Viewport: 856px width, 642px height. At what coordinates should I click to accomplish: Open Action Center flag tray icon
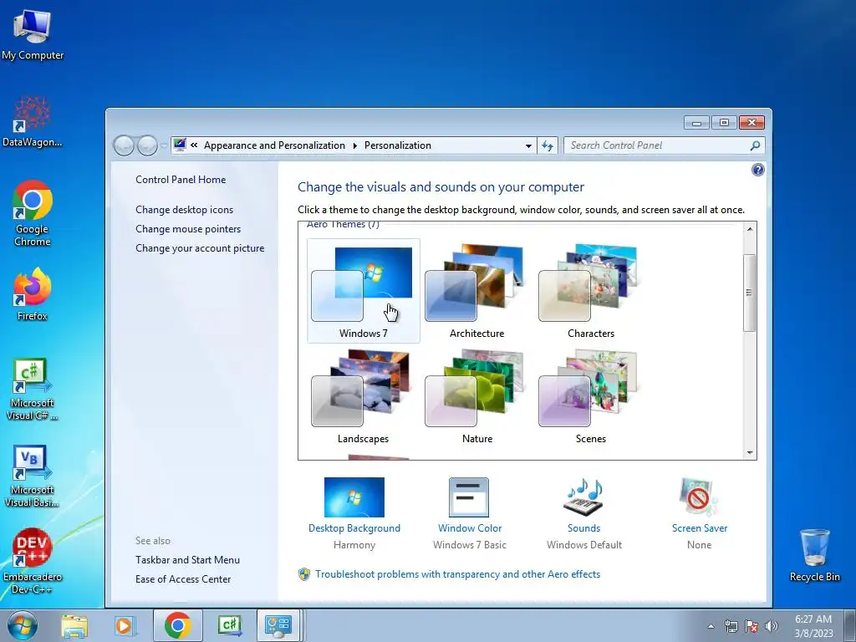(752, 626)
